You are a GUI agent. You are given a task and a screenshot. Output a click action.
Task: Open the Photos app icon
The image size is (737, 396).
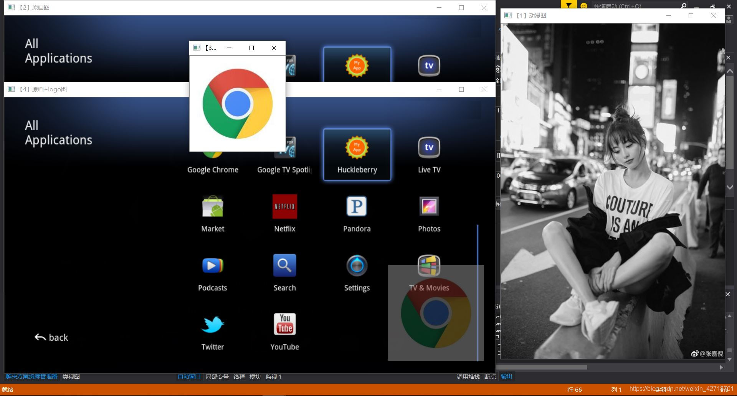click(429, 206)
